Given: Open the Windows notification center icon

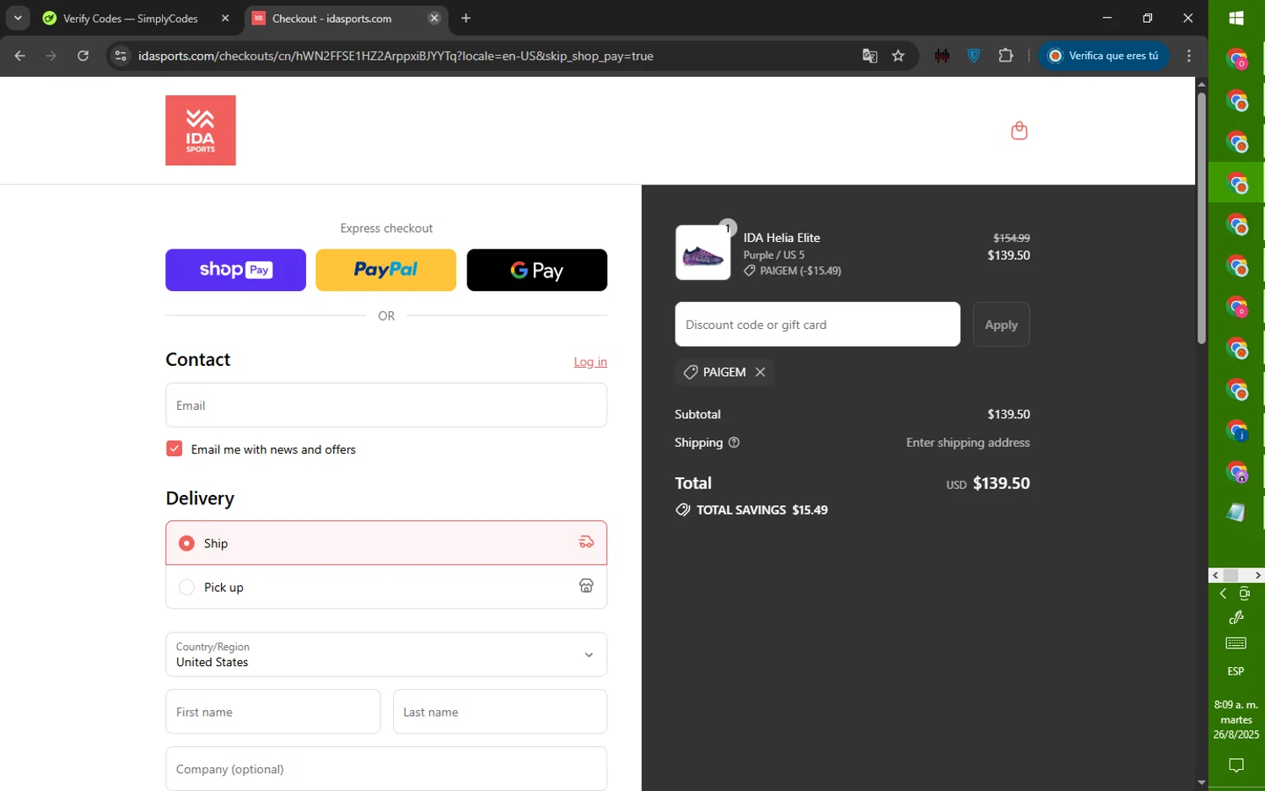Looking at the screenshot, I should (x=1236, y=766).
